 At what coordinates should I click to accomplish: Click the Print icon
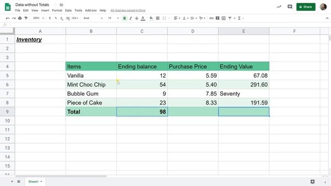click(x=20, y=18)
